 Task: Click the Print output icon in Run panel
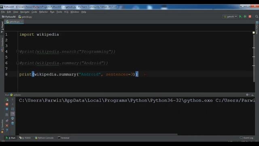pos(13,118)
